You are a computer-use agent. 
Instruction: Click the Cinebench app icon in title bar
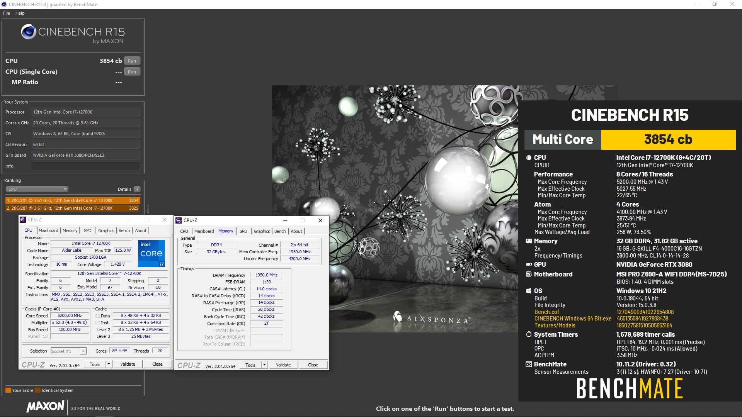pyautogui.click(x=4, y=4)
